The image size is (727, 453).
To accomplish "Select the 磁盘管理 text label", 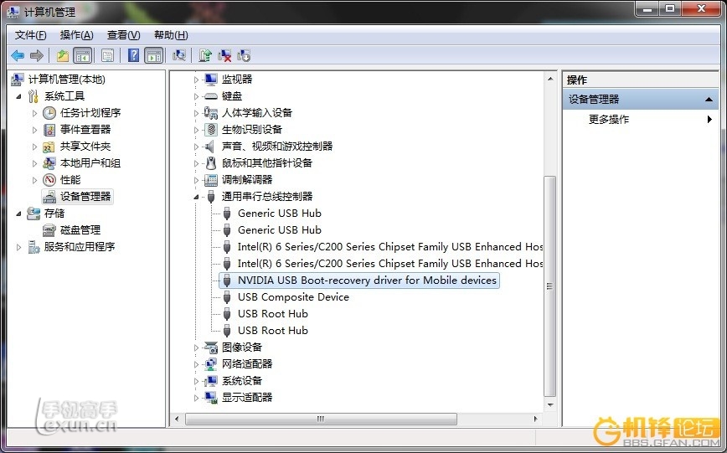I will [80, 230].
